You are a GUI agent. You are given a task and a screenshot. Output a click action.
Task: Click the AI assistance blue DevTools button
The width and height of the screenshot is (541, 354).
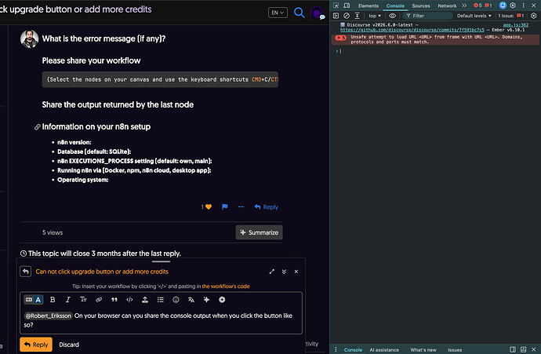tap(503, 5)
